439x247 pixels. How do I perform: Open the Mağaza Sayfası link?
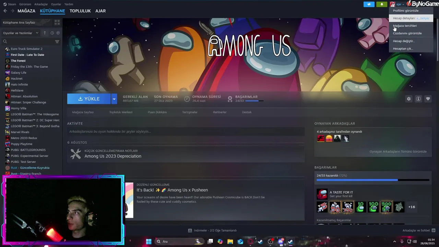83,112
